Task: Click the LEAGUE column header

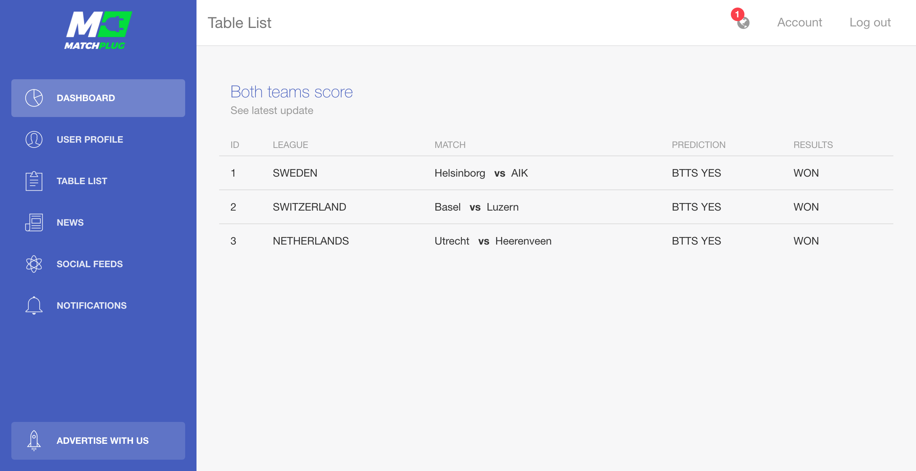Action: (x=291, y=145)
